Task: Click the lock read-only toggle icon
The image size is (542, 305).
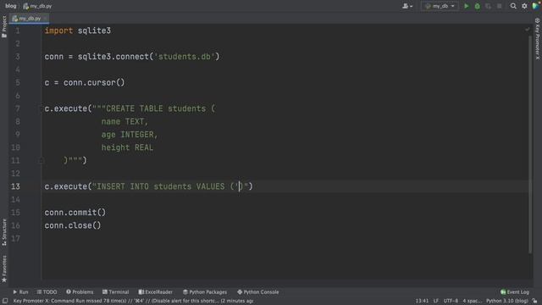Action: click(x=534, y=302)
